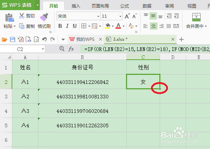Center text horizontally
The height and width of the screenshot is (149, 210).
154,26
